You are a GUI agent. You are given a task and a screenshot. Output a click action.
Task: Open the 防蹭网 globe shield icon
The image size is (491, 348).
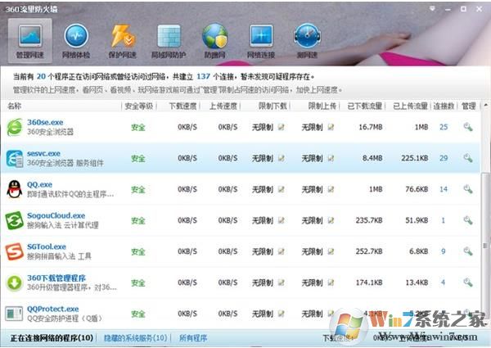pyautogui.click(x=214, y=40)
